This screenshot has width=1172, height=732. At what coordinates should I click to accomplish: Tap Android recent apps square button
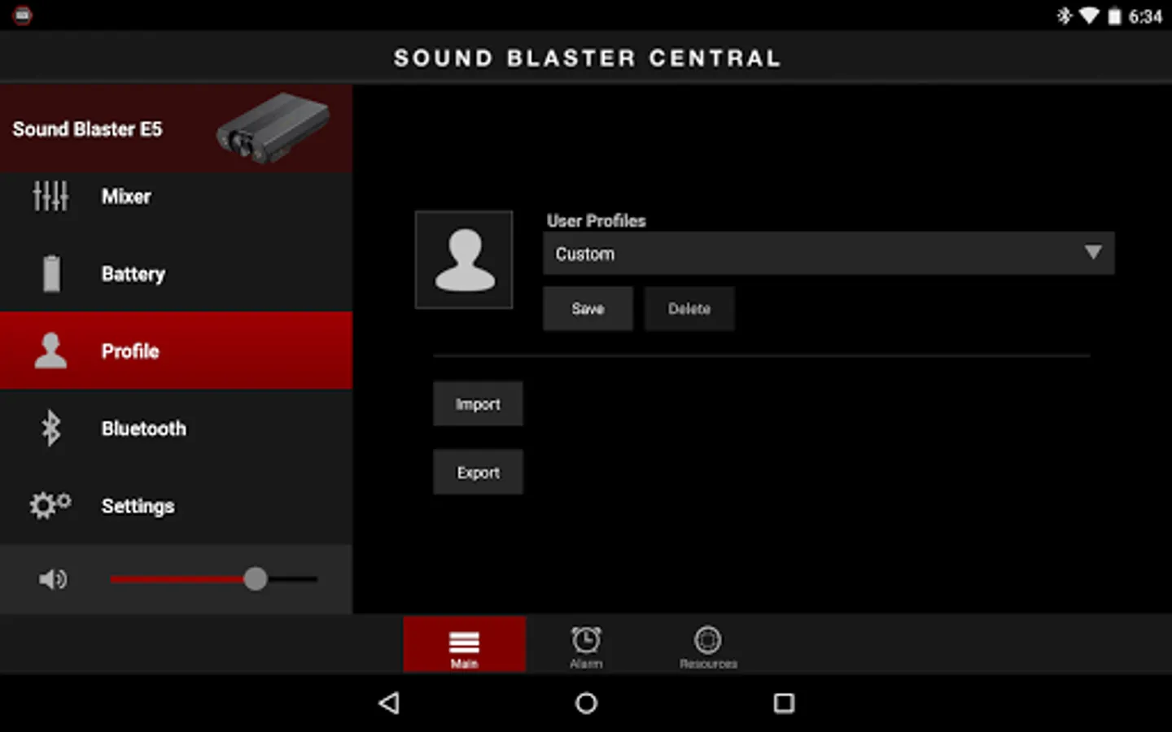[x=784, y=703]
